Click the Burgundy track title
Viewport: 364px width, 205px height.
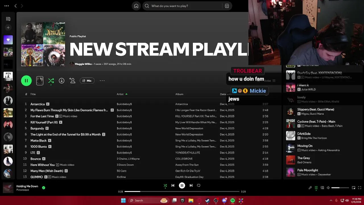pos(37,128)
